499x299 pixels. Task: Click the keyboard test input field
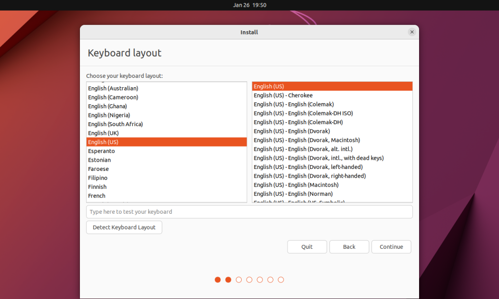pos(249,211)
